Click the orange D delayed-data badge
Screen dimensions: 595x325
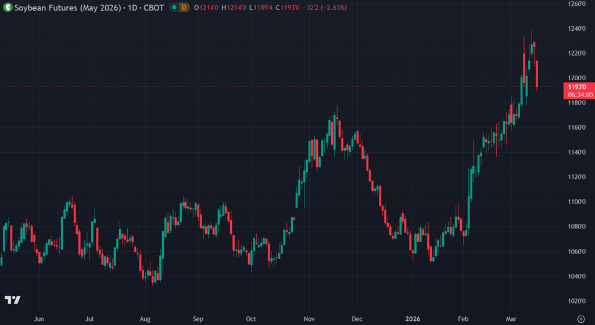click(x=184, y=7)
